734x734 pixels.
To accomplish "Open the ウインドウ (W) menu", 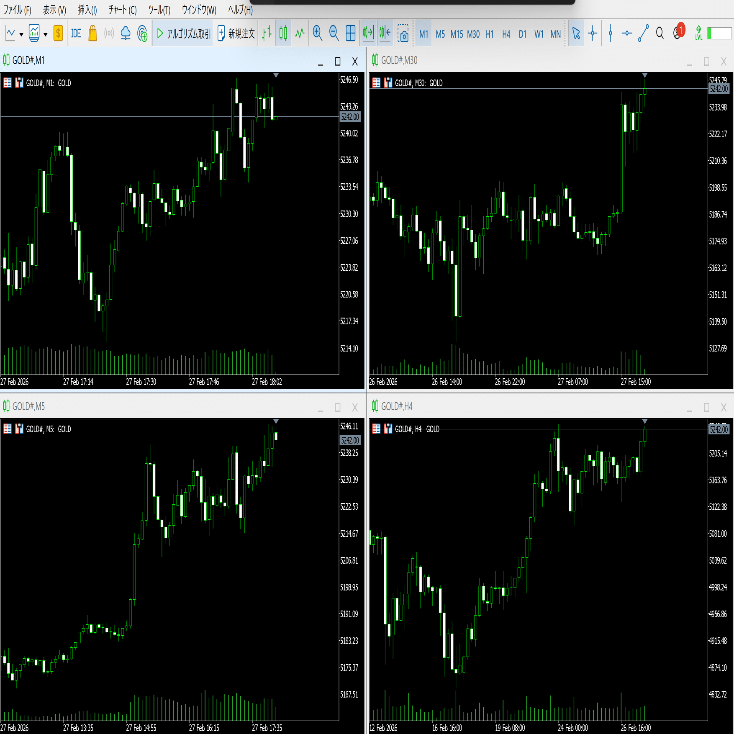I will (199, 10).
